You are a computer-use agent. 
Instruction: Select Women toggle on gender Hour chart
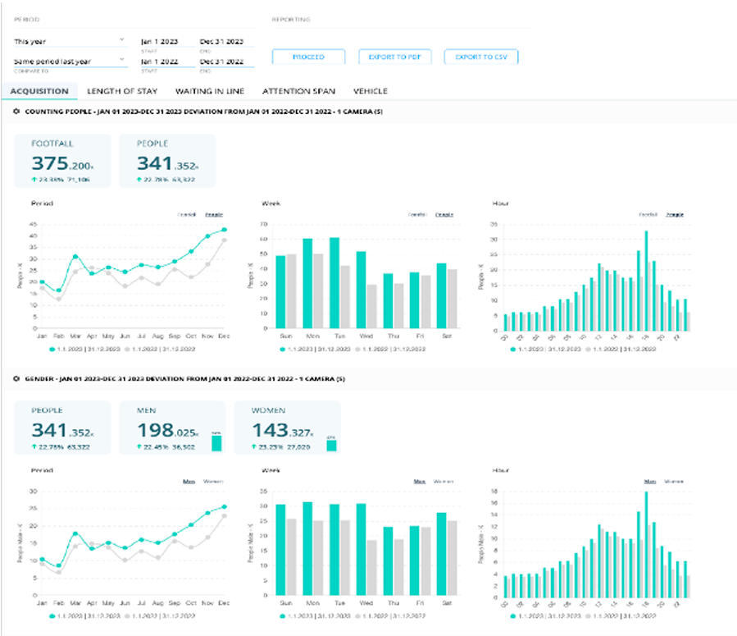point(674,481)
